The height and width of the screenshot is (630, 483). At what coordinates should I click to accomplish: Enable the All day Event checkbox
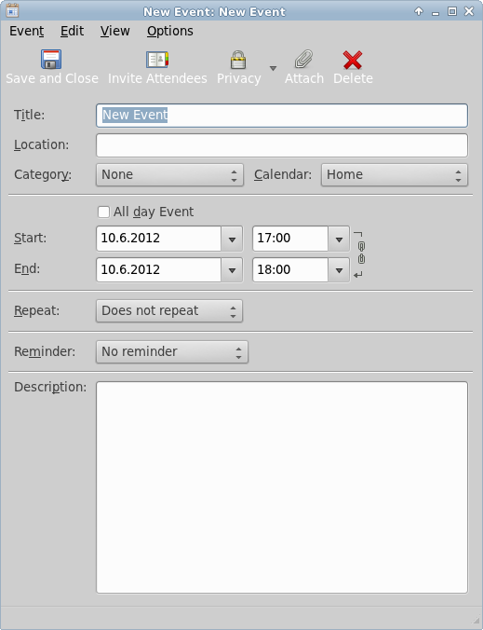click(x=103, y=212)
